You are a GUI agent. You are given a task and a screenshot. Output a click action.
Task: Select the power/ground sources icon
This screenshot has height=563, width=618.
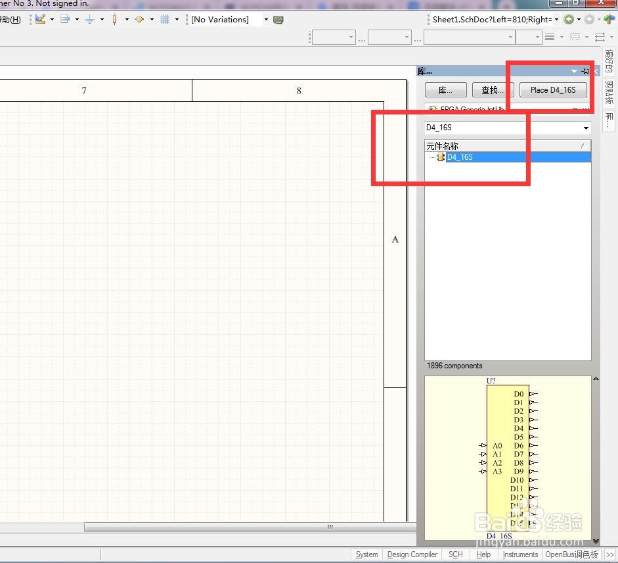[x=90, y=19]
